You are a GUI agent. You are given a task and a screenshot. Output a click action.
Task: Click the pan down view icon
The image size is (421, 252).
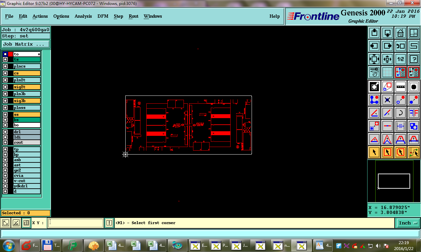(387, 33)
